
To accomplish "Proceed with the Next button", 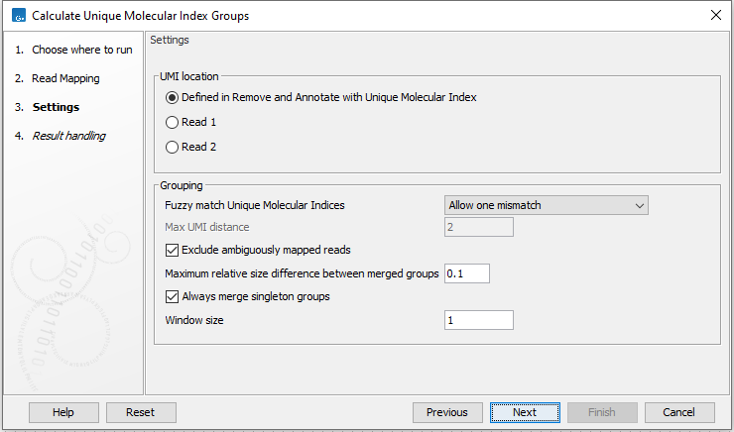I will coord(525,412).
